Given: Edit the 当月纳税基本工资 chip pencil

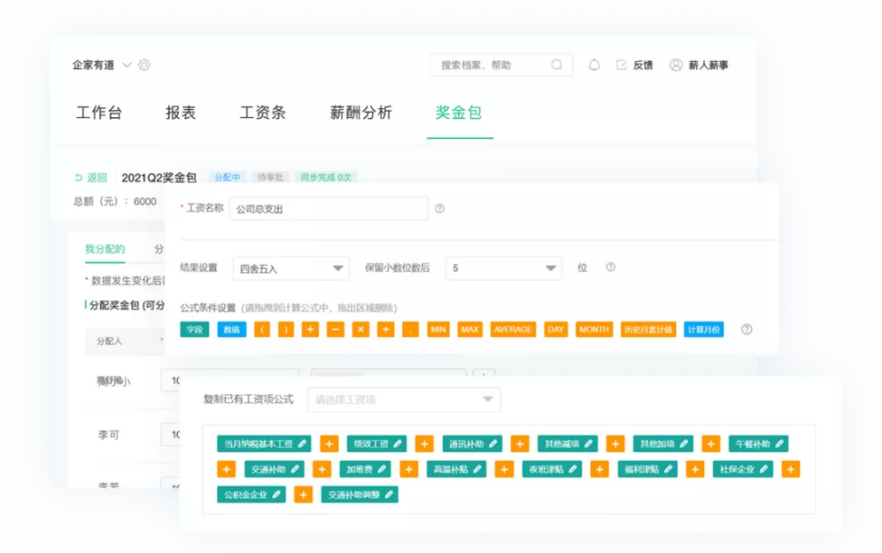Looking at the screenshot, I should click(302, 444).
